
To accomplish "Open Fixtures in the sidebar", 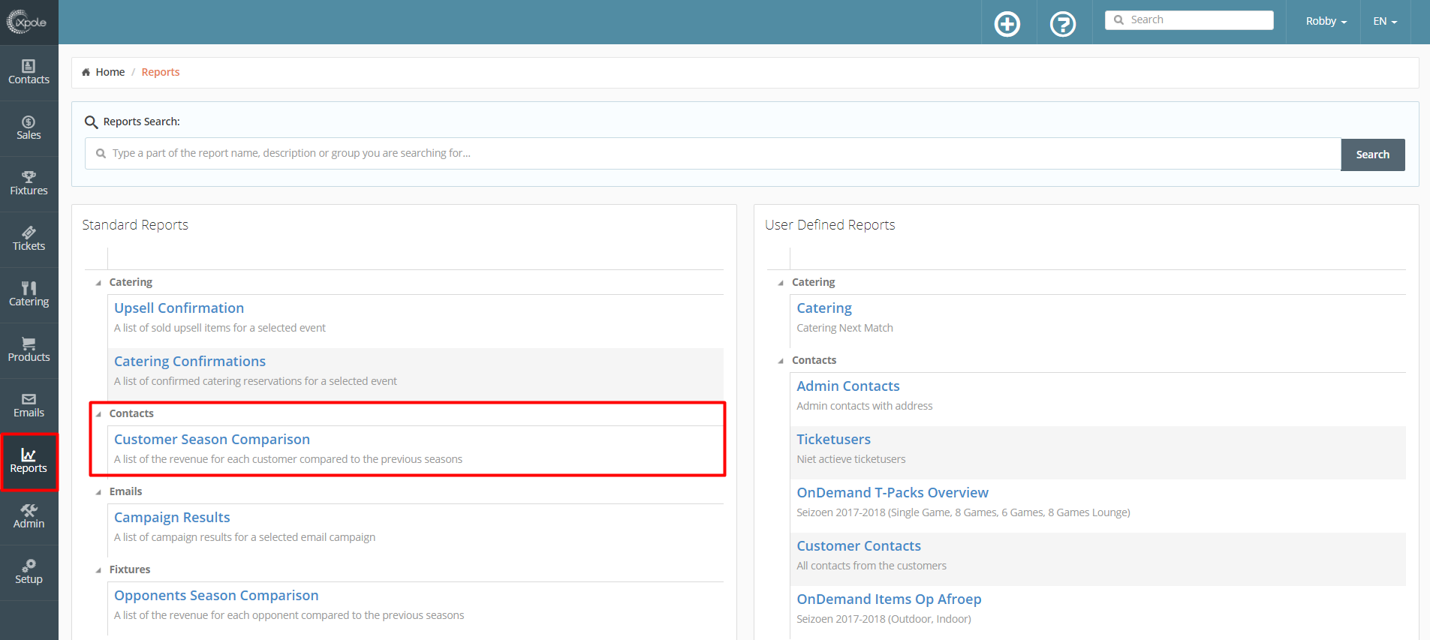I will click(x=29, y=184).
